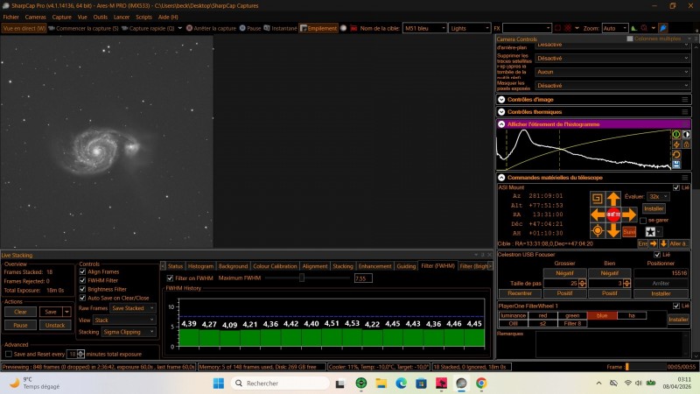The height and width of the screenshot is (394, 700).
Task: Click the Windows Start button
Action: (218, 383)
